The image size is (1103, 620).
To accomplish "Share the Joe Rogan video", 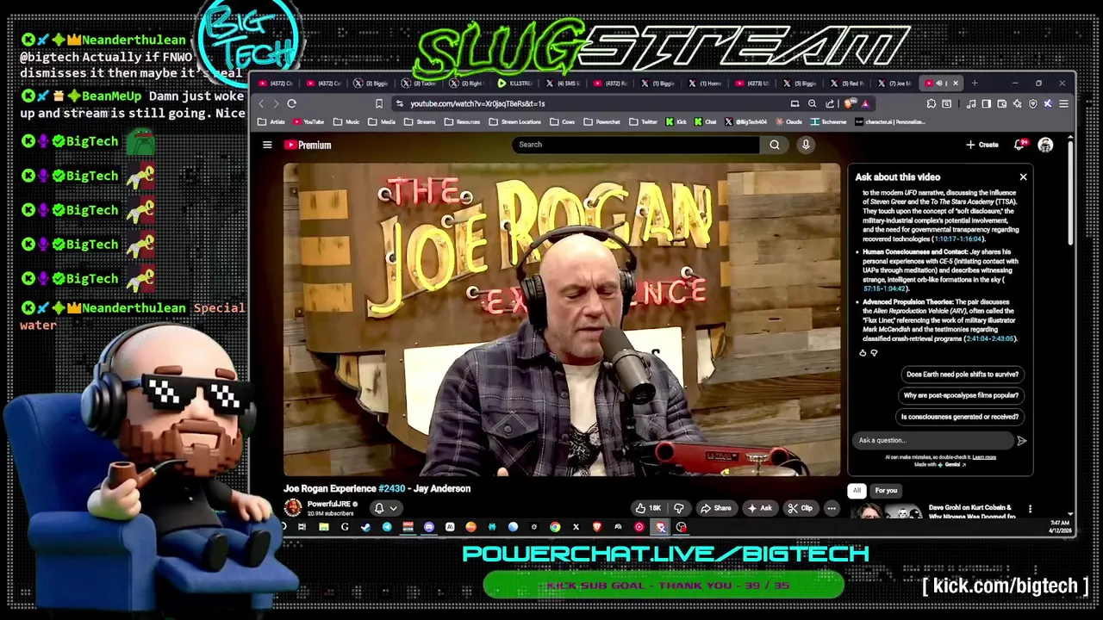I will [715, 508].
